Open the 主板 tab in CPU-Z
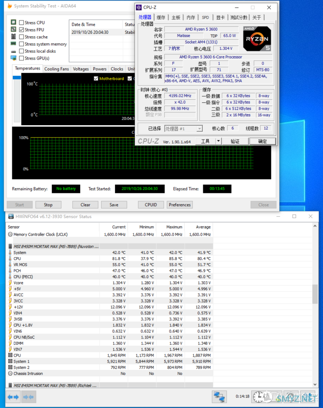The width and height of the screenshot is (323, 408). click(x=176, y=18)
